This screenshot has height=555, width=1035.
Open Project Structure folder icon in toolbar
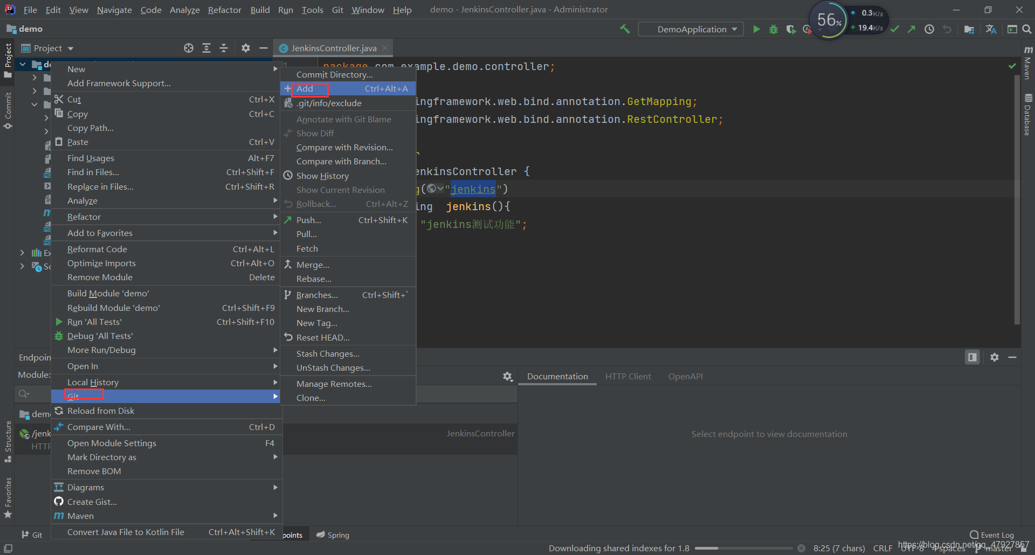(969, 29)
